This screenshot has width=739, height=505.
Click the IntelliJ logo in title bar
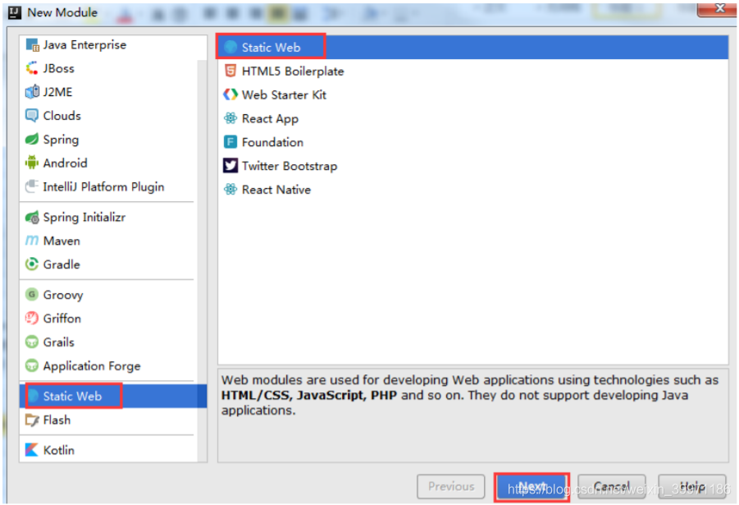(15, 12)
